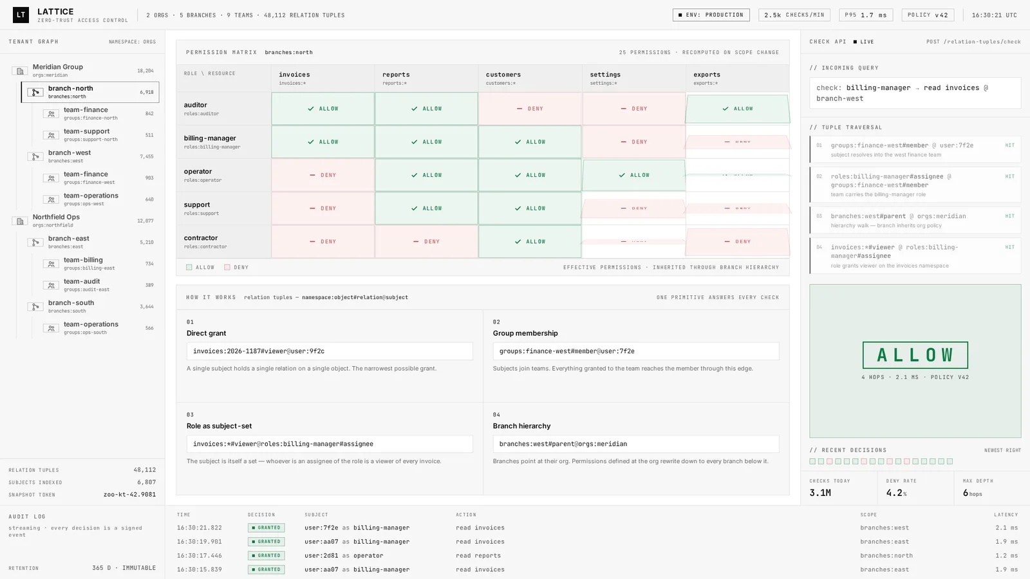Click snapshot token zoo-kt-42.9081
This screenshot has width=1030, height=579.
pos(129,495)
